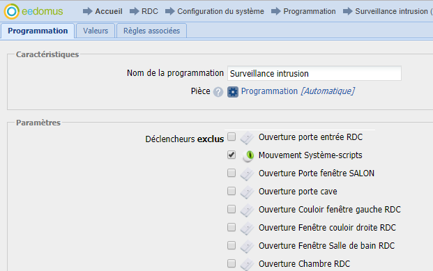
Task: Click the Ouverture Fenêtre Salle de bain RDC label
Action: coord(327,246)
